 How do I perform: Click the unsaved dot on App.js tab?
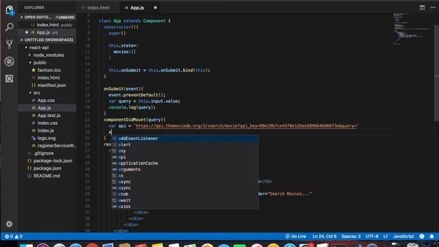[x=155, y=8]
